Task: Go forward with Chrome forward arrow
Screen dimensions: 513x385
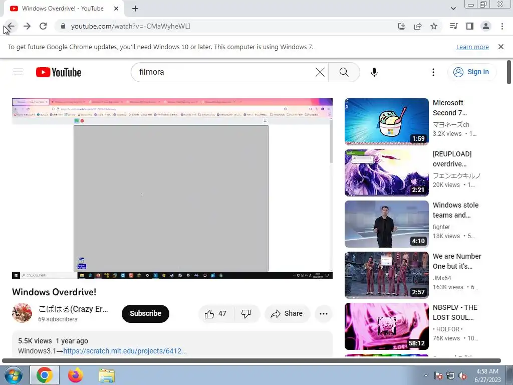Action: [27, 26]
